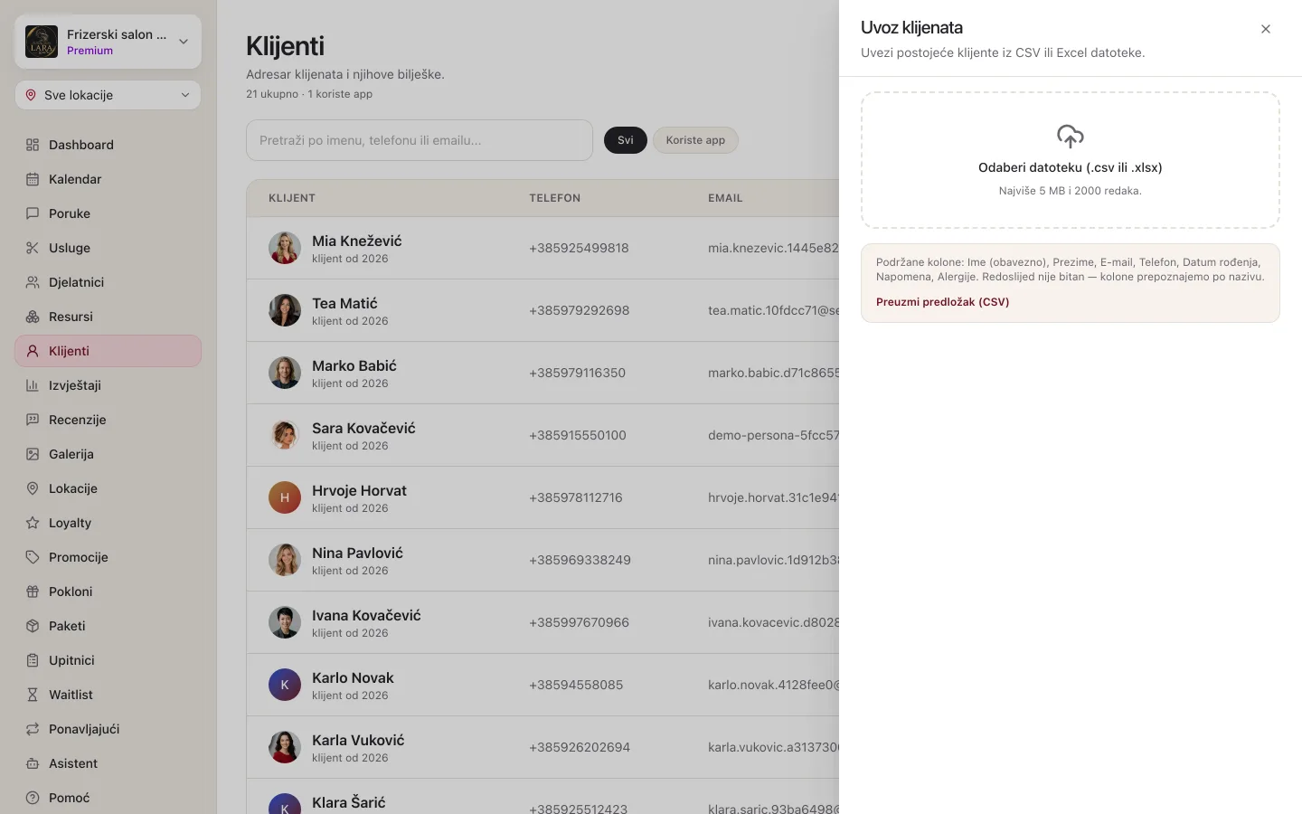Open the Waitlist hourglass icon
The width and height of the screenshot is (1302, 814).
coord(33,695)
